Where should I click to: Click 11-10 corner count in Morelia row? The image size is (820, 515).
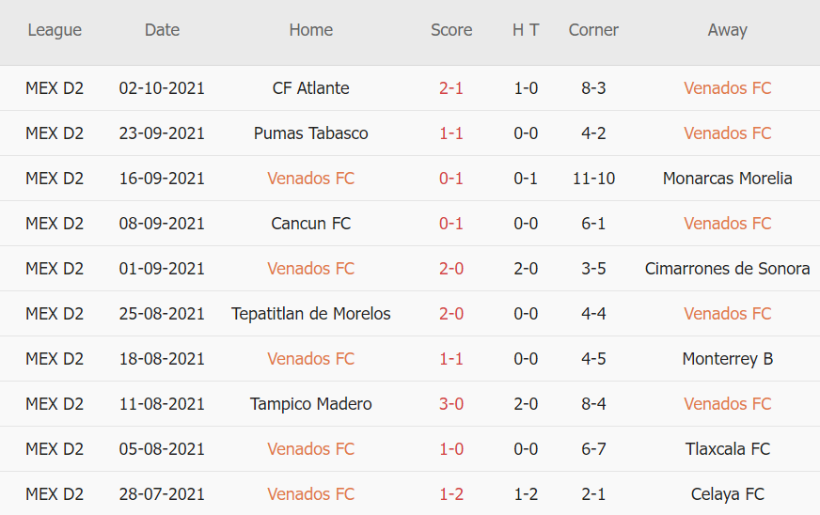click(x=593, y=179)
